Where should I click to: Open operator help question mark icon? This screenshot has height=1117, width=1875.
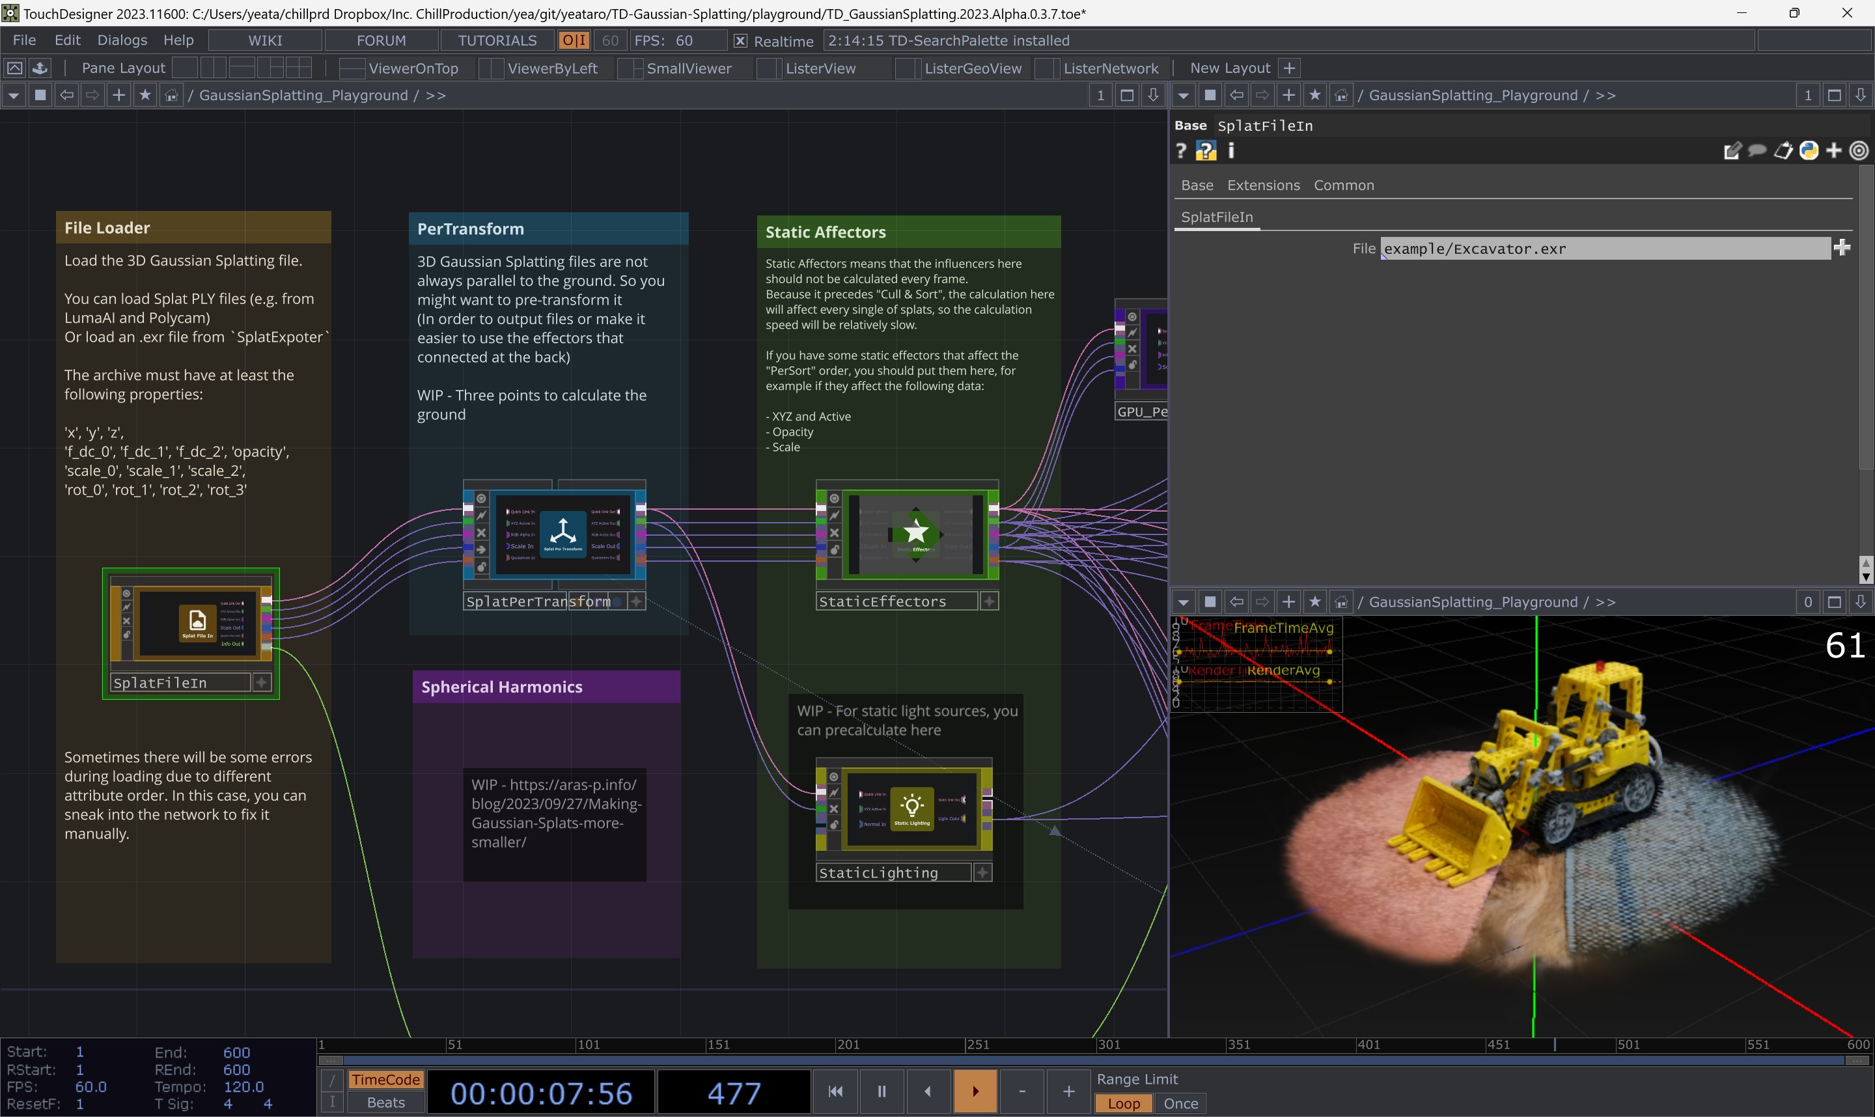pos(1181,151)
